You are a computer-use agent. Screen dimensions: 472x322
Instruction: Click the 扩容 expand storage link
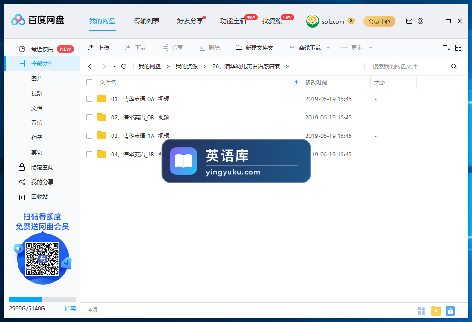pyautogui.click(x=70, y=309)
